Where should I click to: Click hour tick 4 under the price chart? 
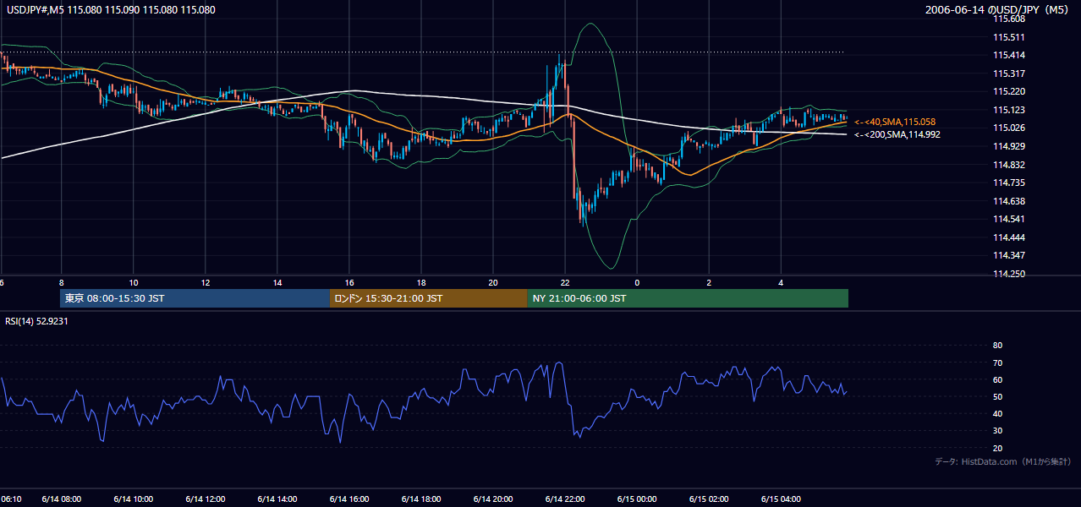tap(781, 283)
